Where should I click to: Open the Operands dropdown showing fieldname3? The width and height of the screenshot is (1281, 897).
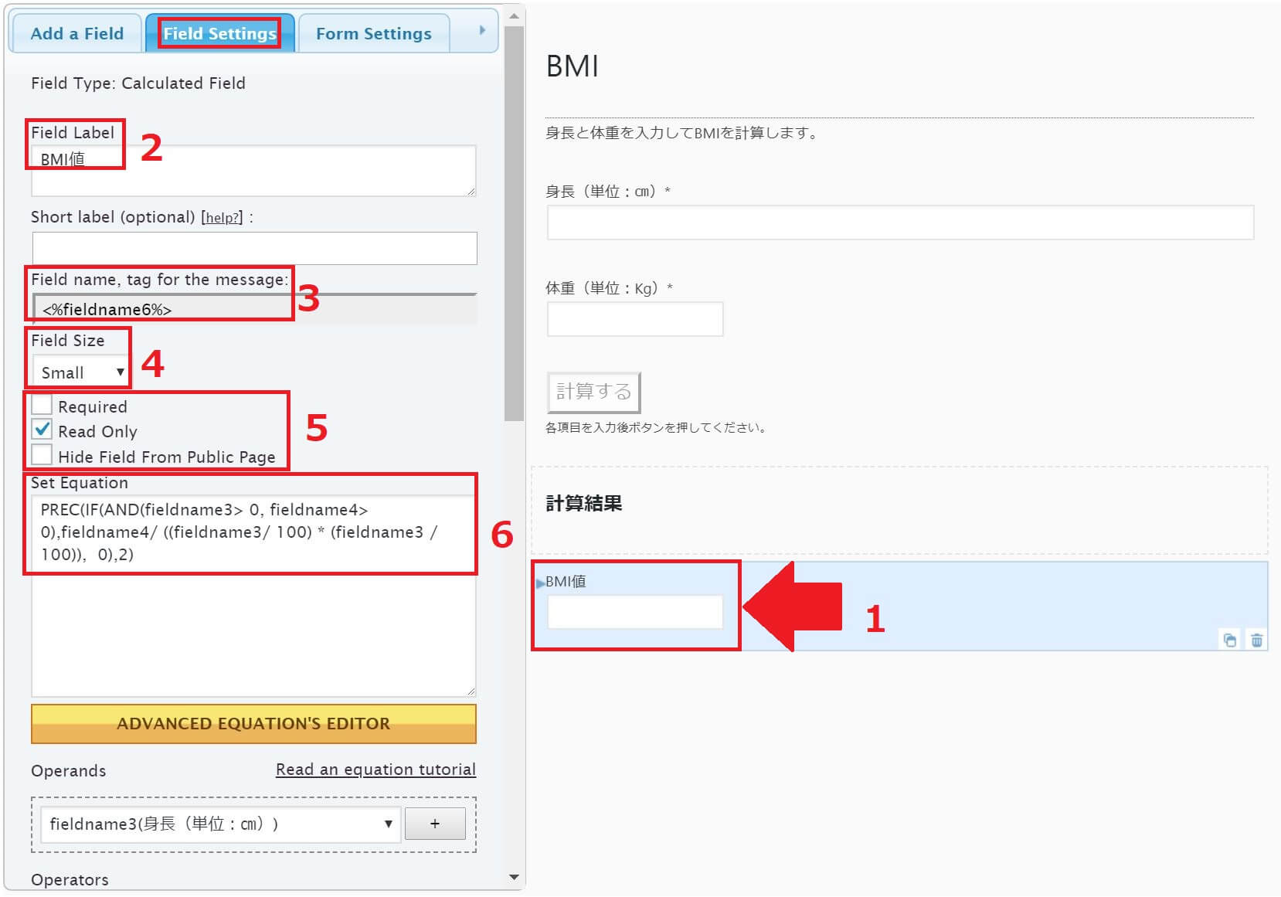219,824
